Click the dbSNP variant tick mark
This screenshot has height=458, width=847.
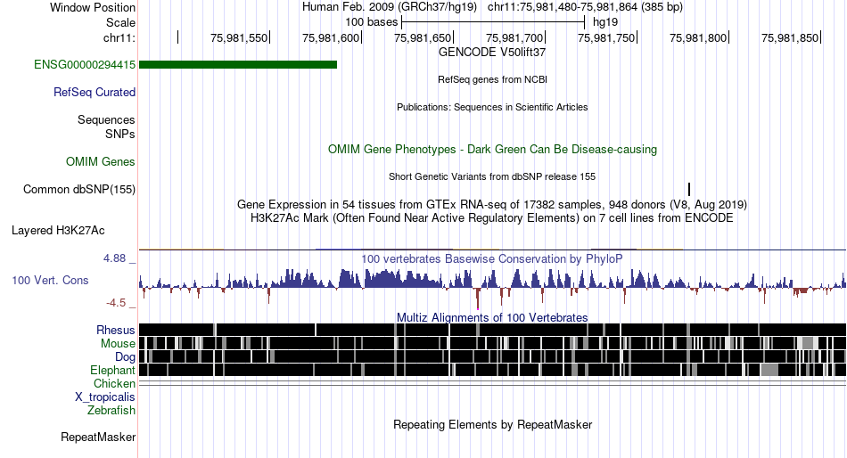689,189
